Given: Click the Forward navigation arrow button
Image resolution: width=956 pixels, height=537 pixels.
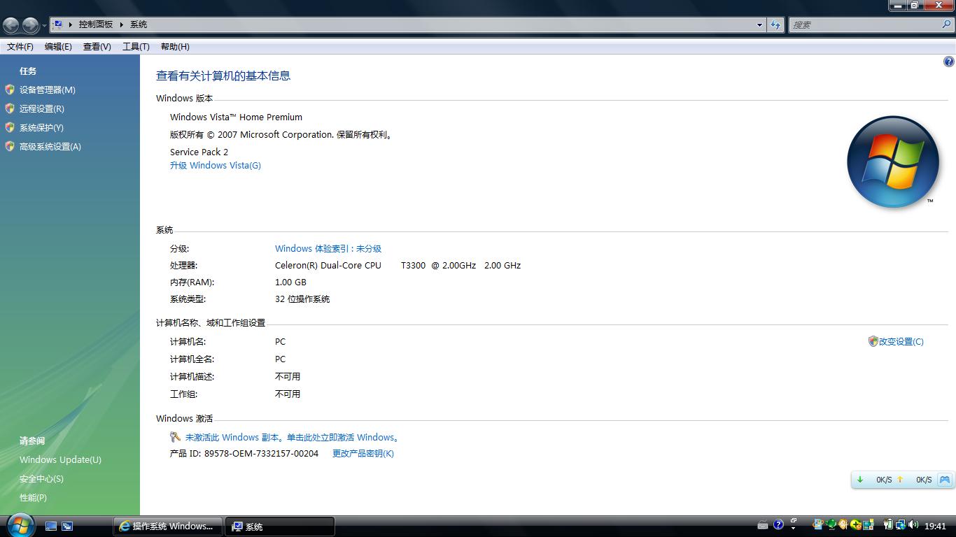Looking at the screenshot, I should tap(30, 25).
